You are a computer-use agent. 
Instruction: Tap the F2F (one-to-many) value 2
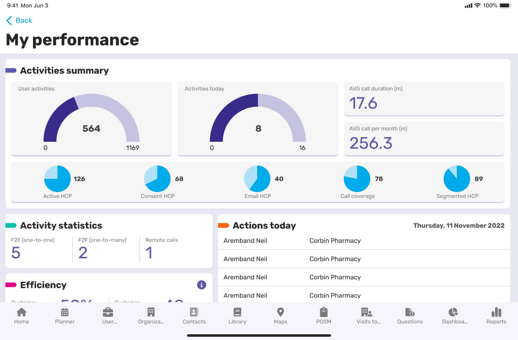point(83,253)
